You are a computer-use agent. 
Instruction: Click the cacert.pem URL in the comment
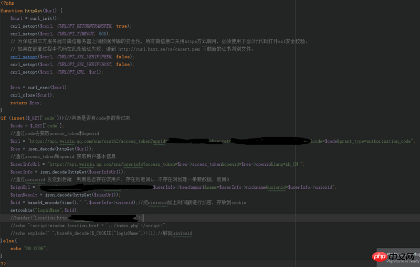[159, 49]
